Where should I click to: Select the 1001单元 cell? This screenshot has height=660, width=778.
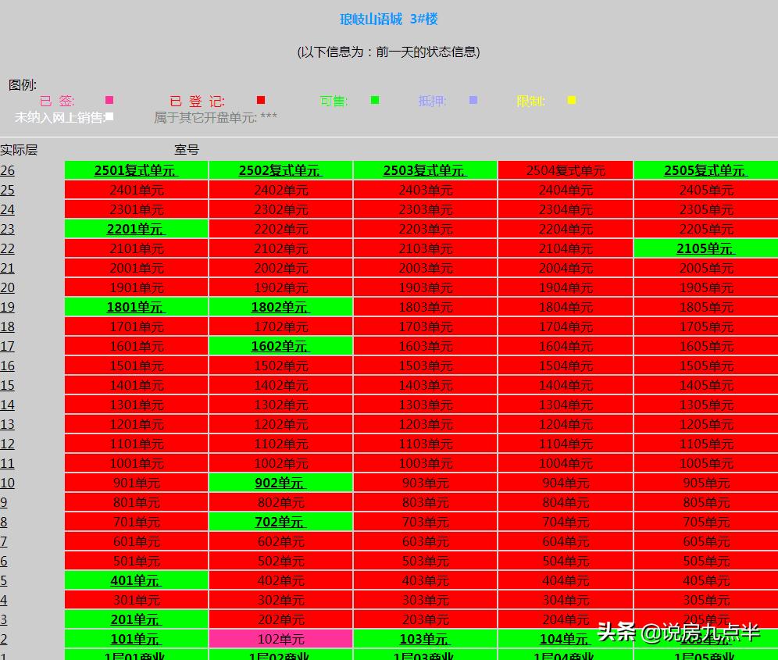pyautogui.click(x=136, y=463)
